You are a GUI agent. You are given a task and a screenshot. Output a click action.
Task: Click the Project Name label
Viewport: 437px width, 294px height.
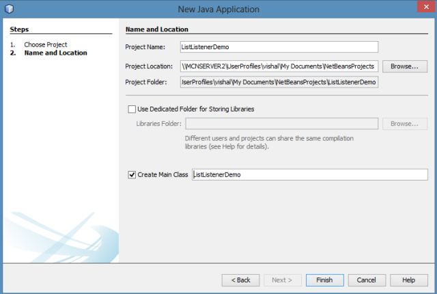tap(145, 47)
